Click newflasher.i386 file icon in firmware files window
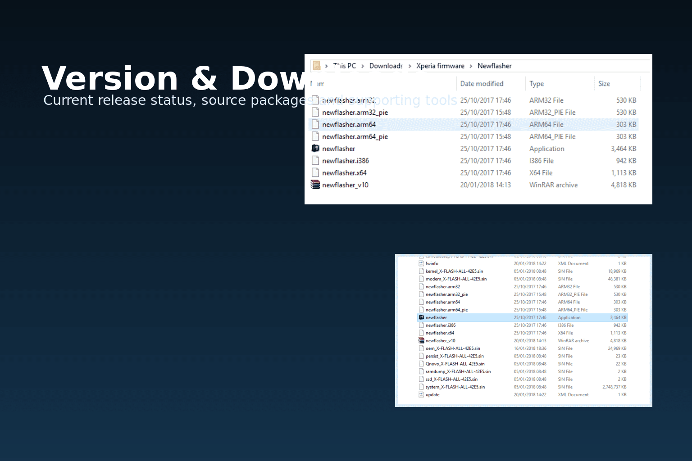The height and width of the screenshot is (461, 692). pyautogui.click(x=421, y=325)
